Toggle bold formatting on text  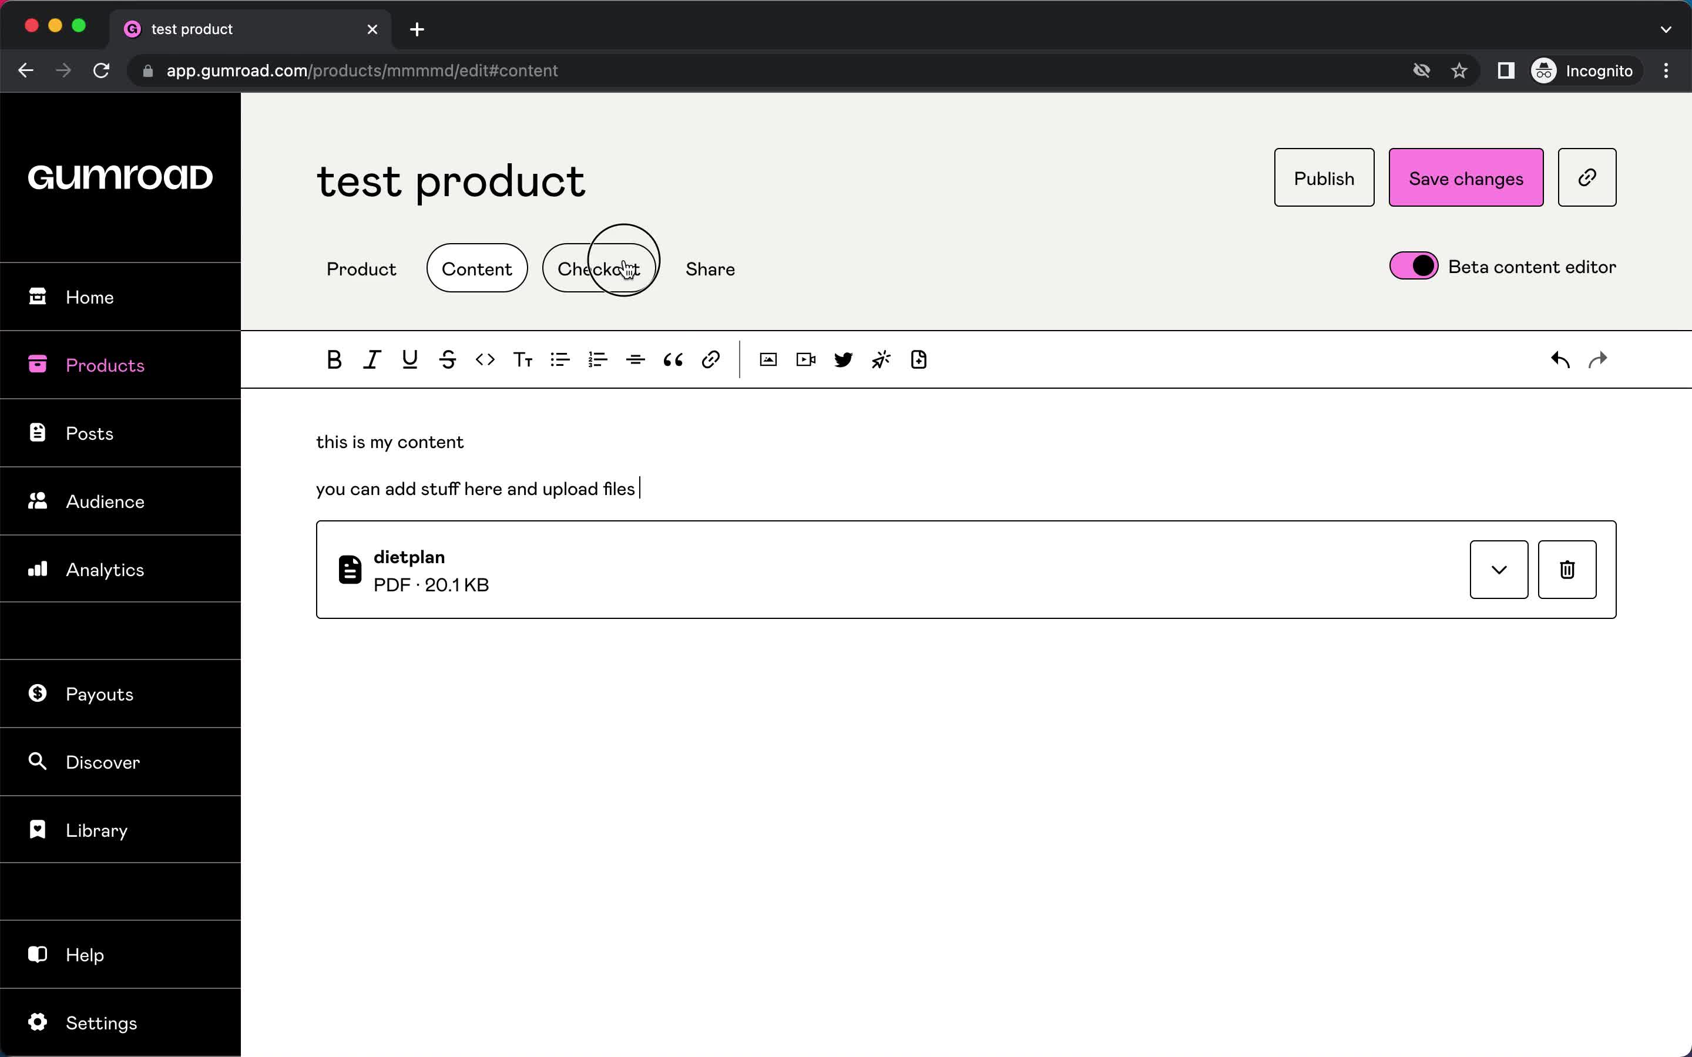pyautogui.click(x=334, y=359)
